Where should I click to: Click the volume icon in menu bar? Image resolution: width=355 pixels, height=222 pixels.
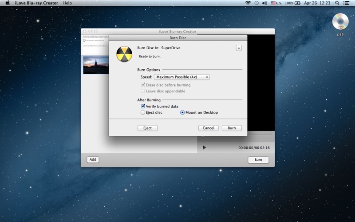[x=264, y=3]
